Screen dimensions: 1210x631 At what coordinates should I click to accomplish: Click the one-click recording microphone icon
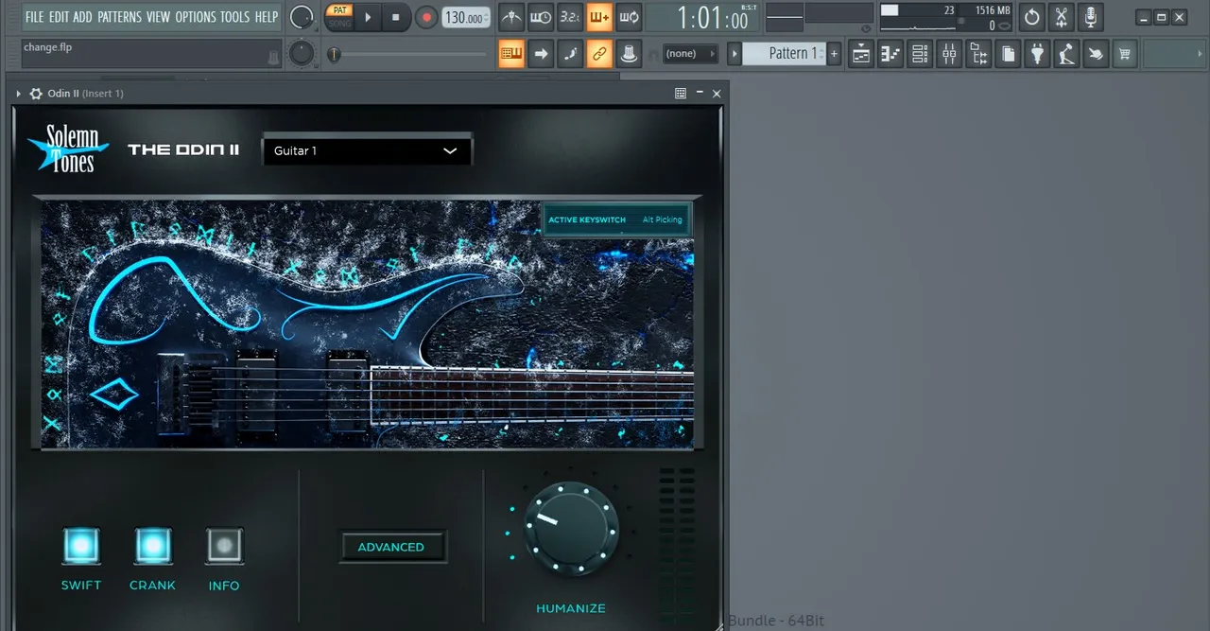pyautogui.click(x=1091, y=17)
